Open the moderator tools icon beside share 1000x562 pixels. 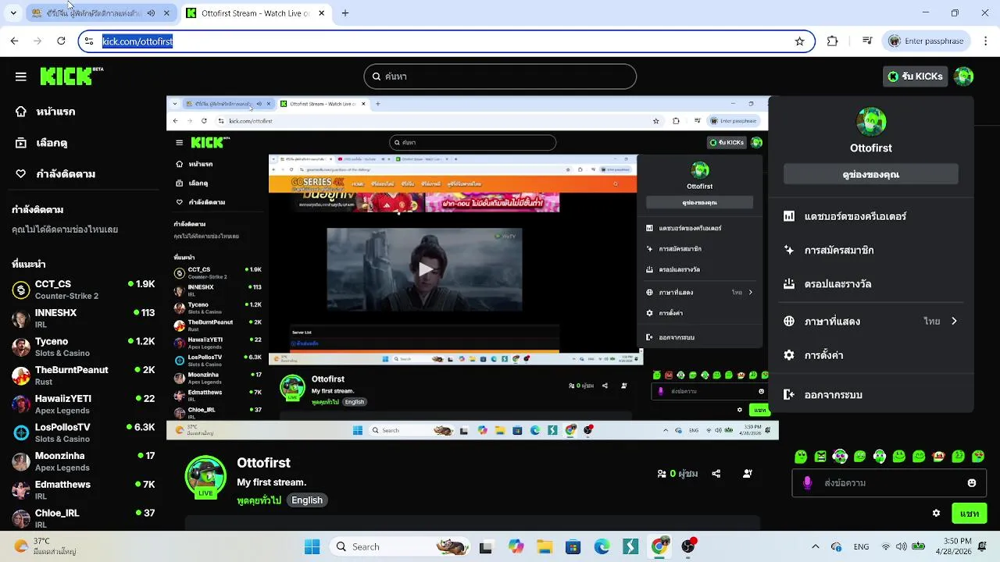coord(748,474)
